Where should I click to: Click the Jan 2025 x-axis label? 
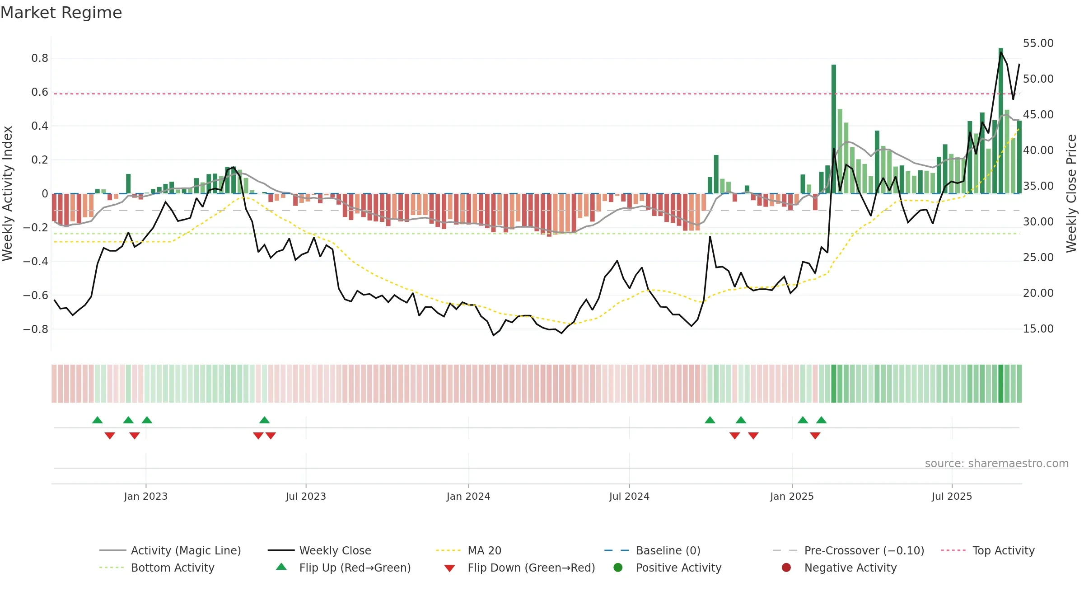792,496
